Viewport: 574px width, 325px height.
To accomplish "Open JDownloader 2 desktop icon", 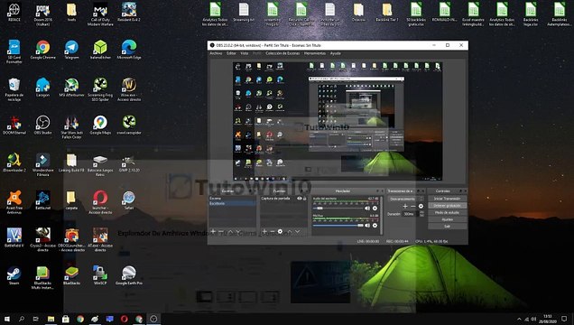I will tap(14, 162).
